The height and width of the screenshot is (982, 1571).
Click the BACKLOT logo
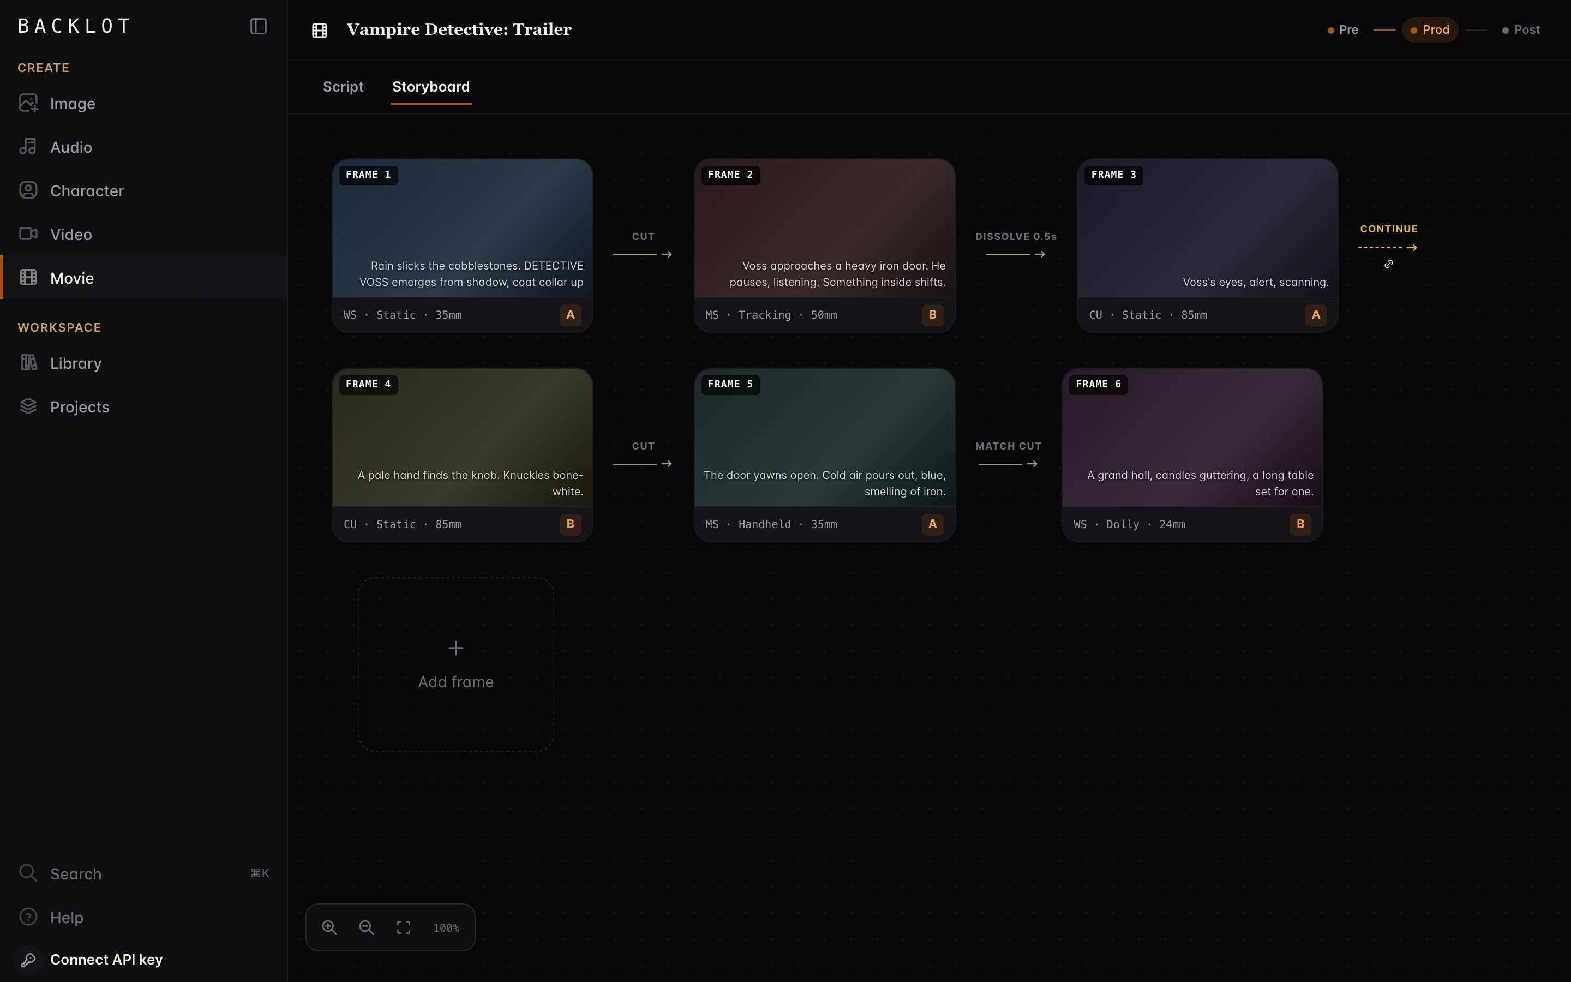pyautogui.click(x=74, y=26)
